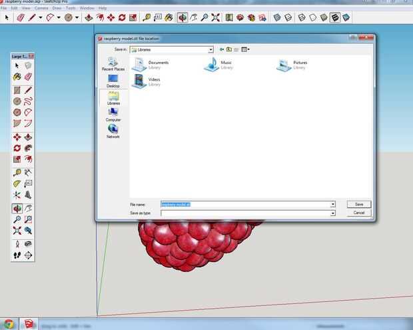Go to Desktop in dialog sidebar
413x330 pixels.
113,81
